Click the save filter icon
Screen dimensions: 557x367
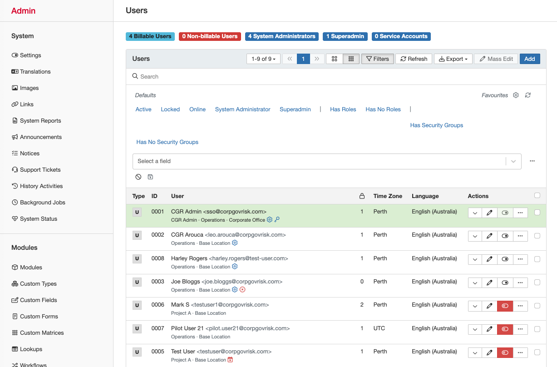point(150,177)
